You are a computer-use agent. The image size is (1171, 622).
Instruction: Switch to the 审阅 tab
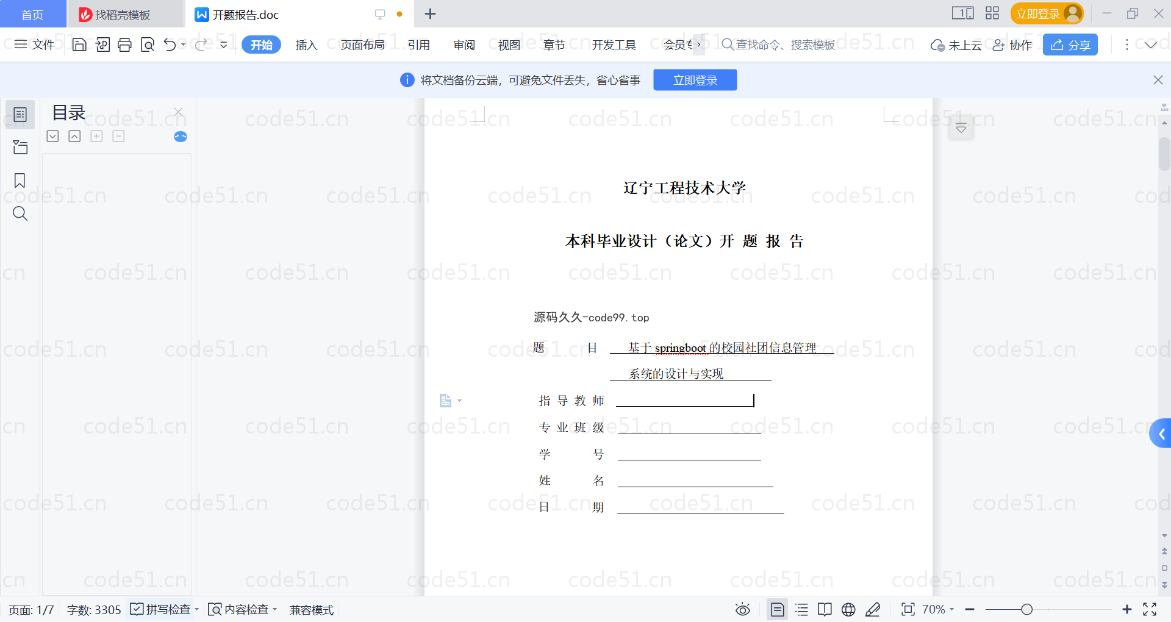[464, 45]
